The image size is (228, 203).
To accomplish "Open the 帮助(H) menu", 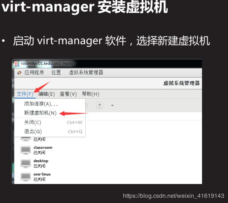I will tap(91, 94).
